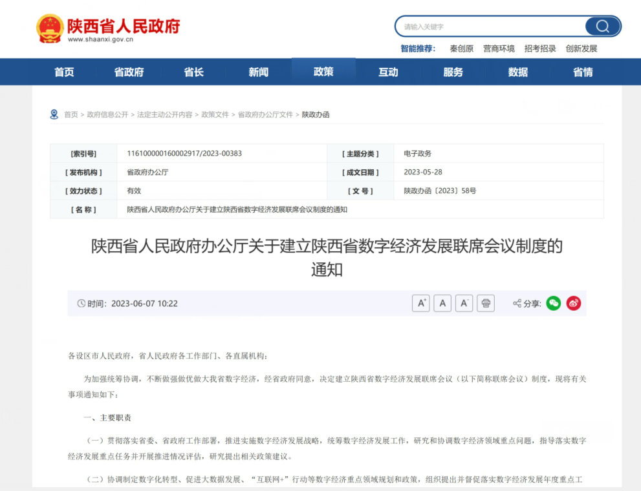The height and width of the screenshot is (491, 641).
Task: Click the 陕西省人民政府 site title
Action: [124, 26]
